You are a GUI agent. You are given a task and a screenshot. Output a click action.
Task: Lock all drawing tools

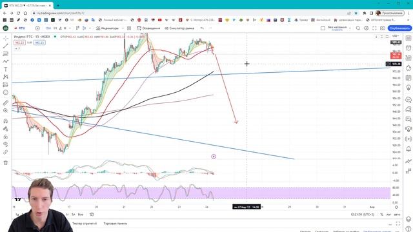(6, 137)
